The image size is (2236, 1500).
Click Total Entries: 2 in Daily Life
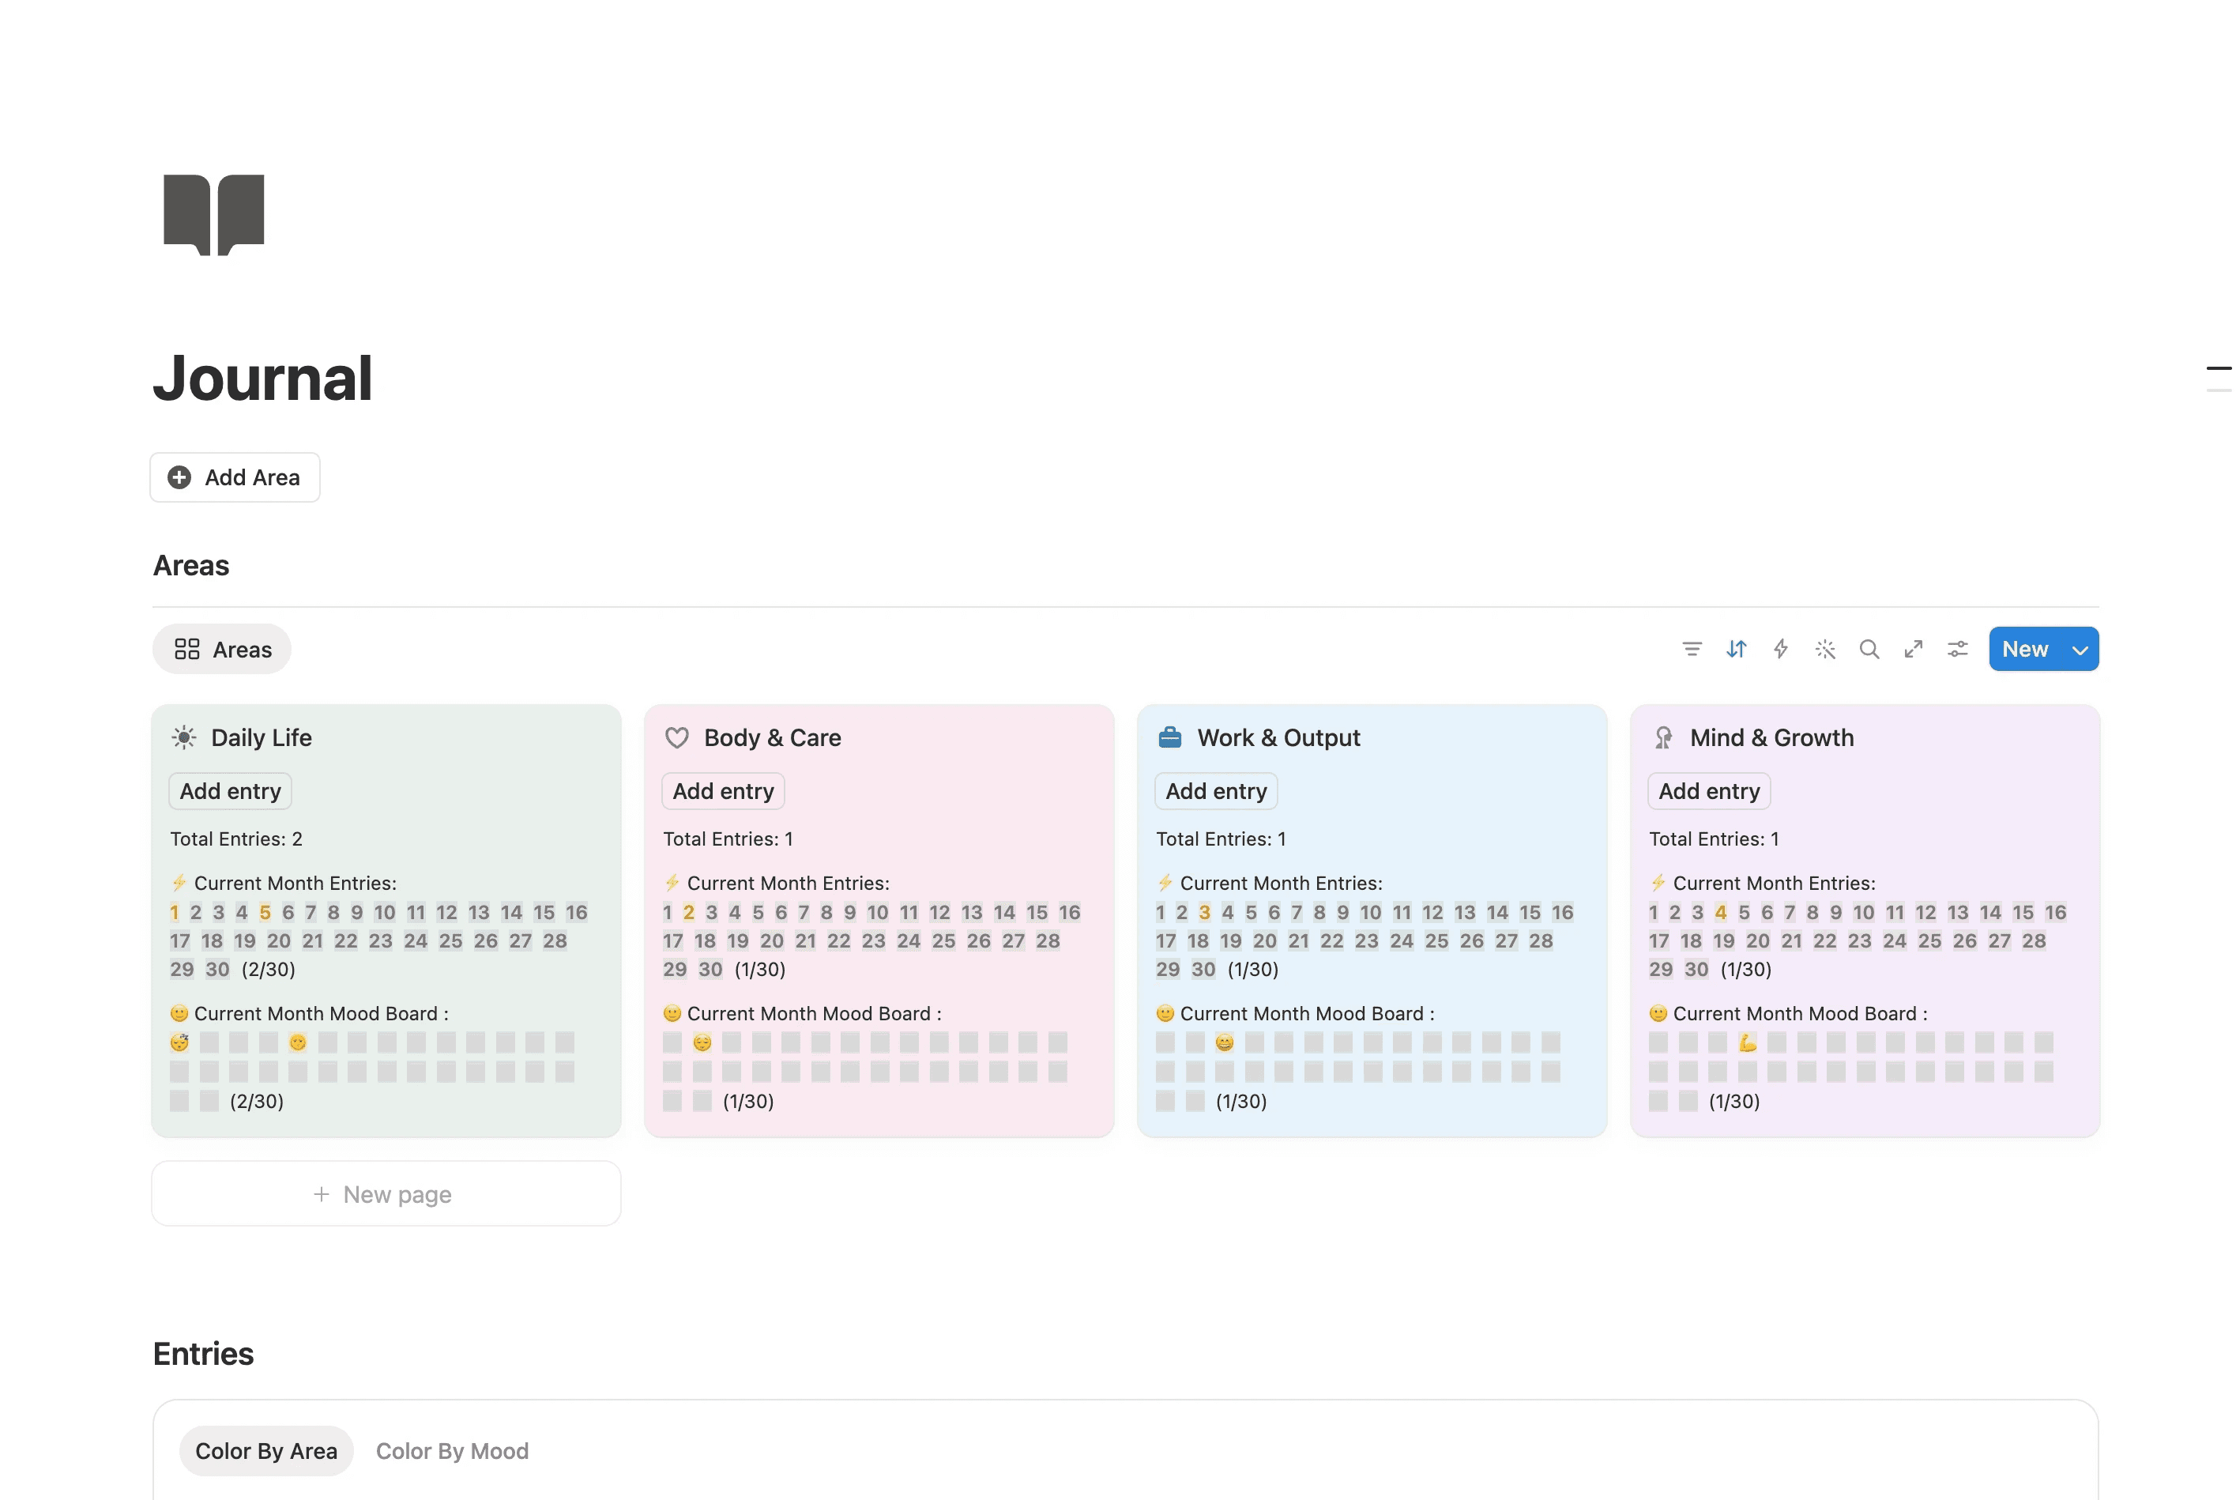236,839
